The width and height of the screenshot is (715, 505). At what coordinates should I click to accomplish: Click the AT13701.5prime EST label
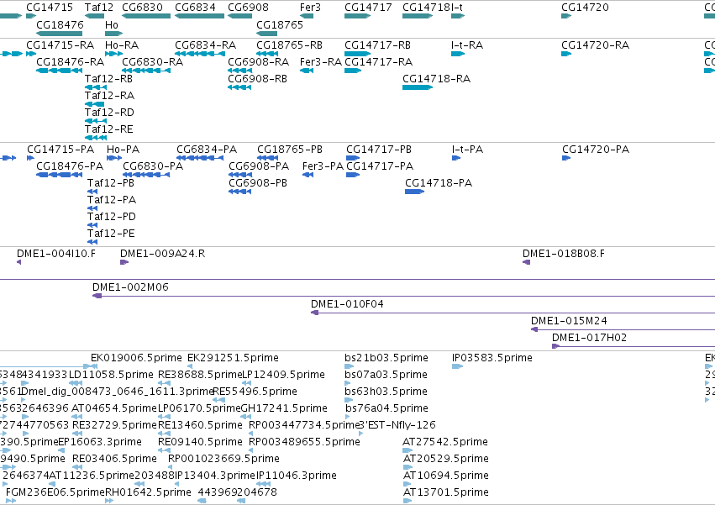coord(446,492)
